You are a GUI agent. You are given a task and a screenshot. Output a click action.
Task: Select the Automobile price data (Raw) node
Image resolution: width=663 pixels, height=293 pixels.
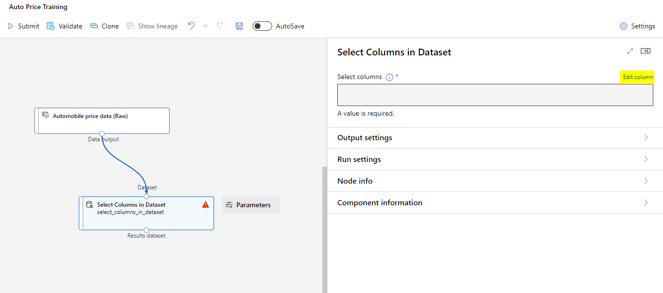(x=102, y=120)
